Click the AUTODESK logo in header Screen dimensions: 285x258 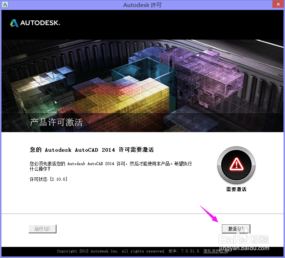pyautogui.click(x=35, y=23)
